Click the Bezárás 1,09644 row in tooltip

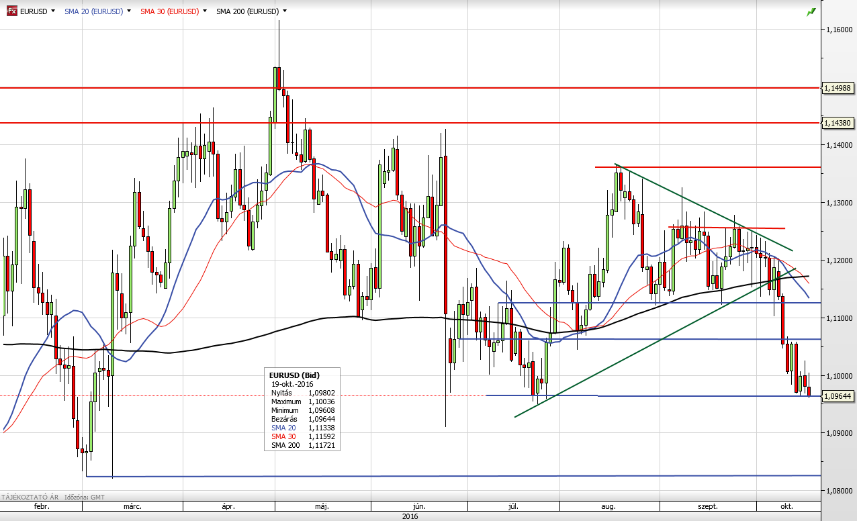(303, 418)
